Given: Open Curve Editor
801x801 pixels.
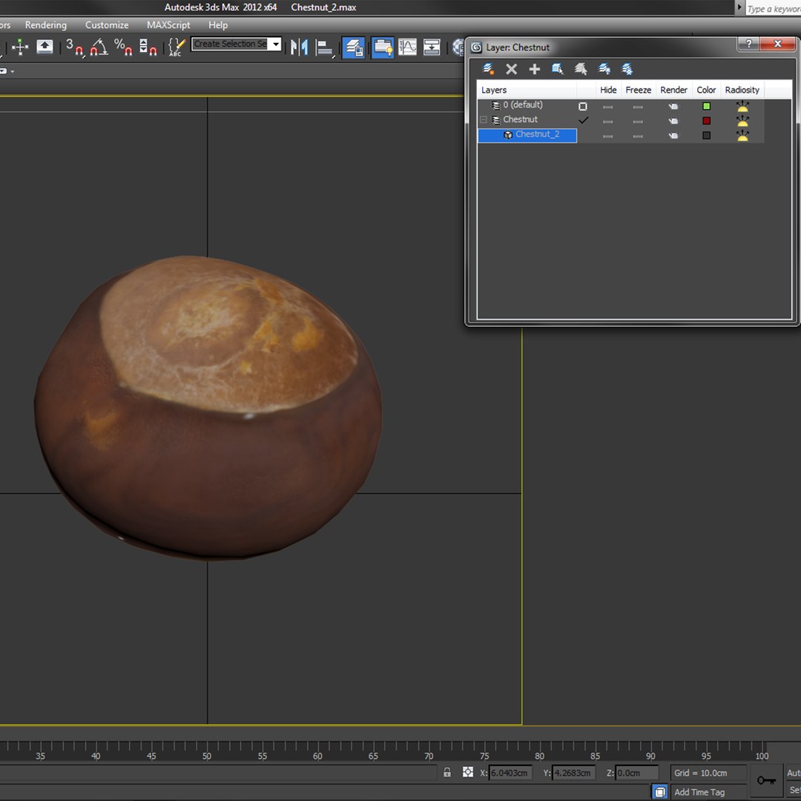Looking at the screenshot, I should (x=407, y=47).
